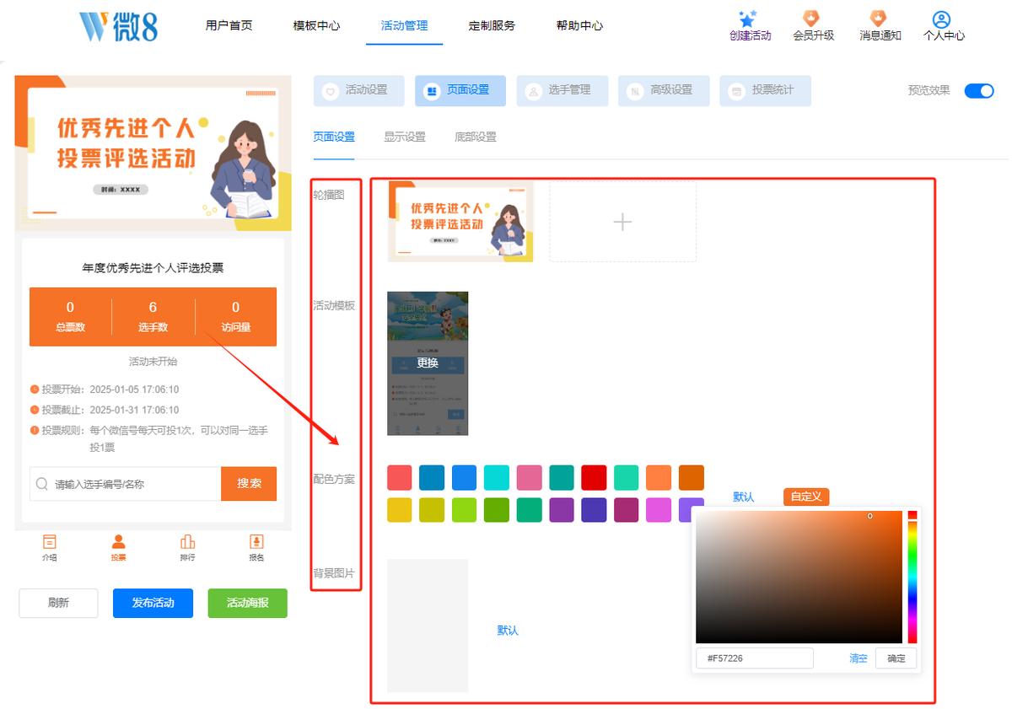Select the pure red color swatch

(594, 477)
